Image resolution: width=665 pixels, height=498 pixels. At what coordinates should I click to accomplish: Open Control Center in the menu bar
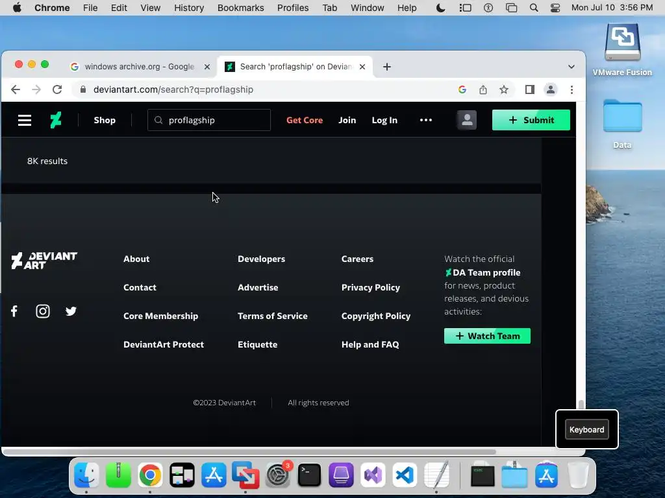coord(555,8)
